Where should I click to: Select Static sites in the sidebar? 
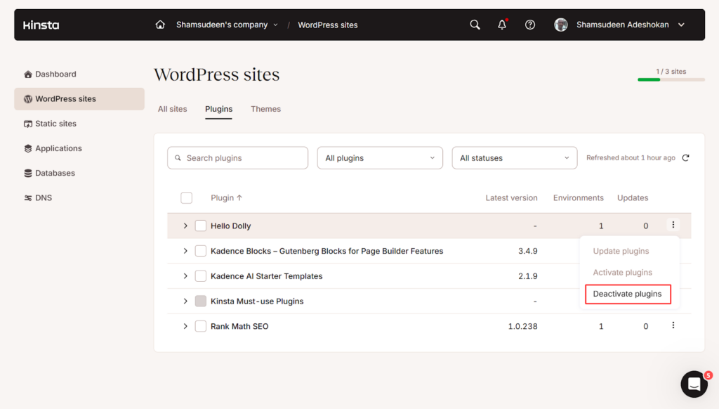pos(54,123)
